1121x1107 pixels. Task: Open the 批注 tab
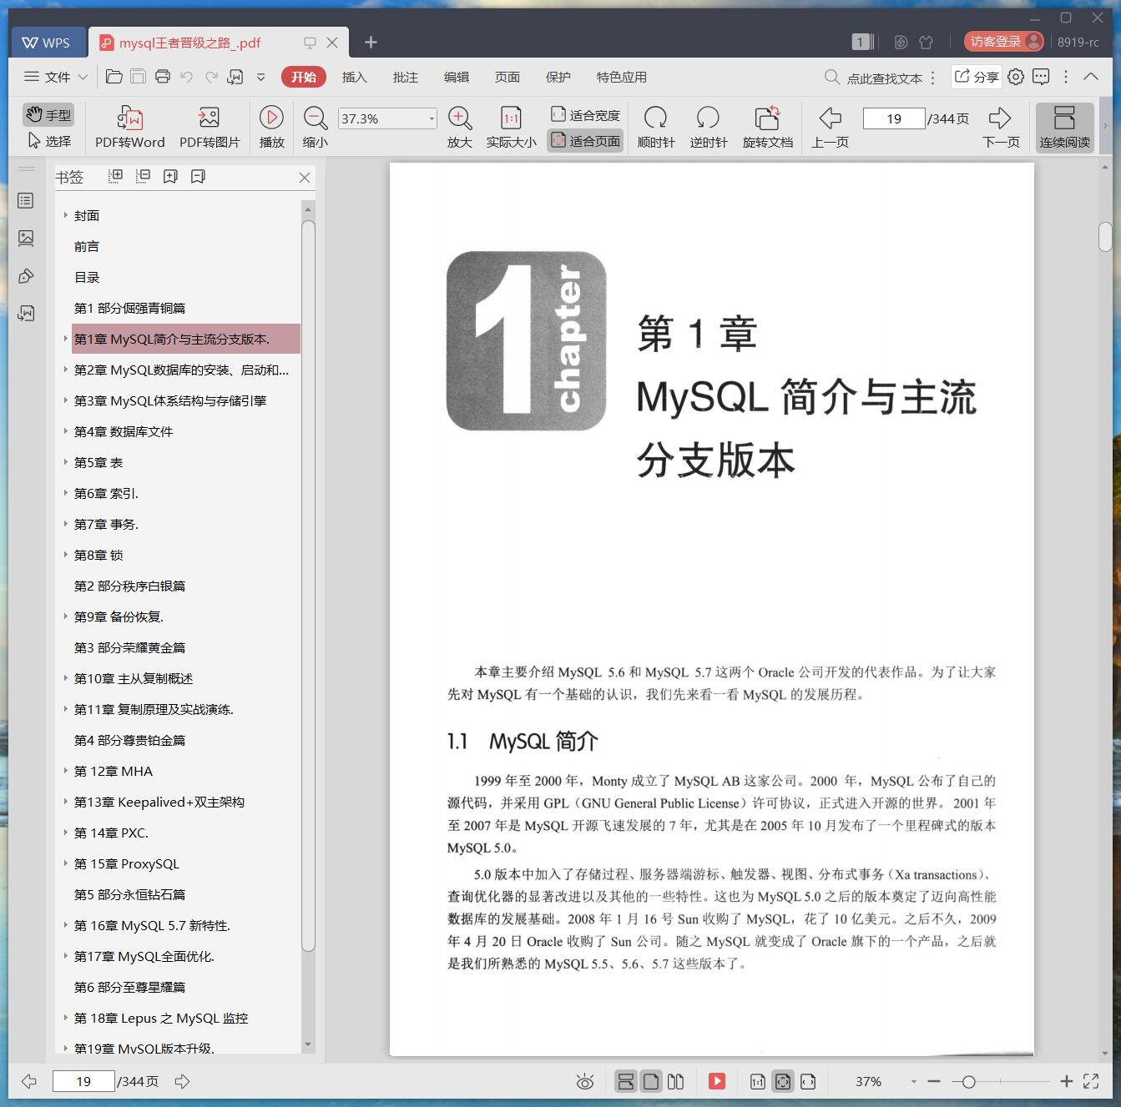click(405, 77)
